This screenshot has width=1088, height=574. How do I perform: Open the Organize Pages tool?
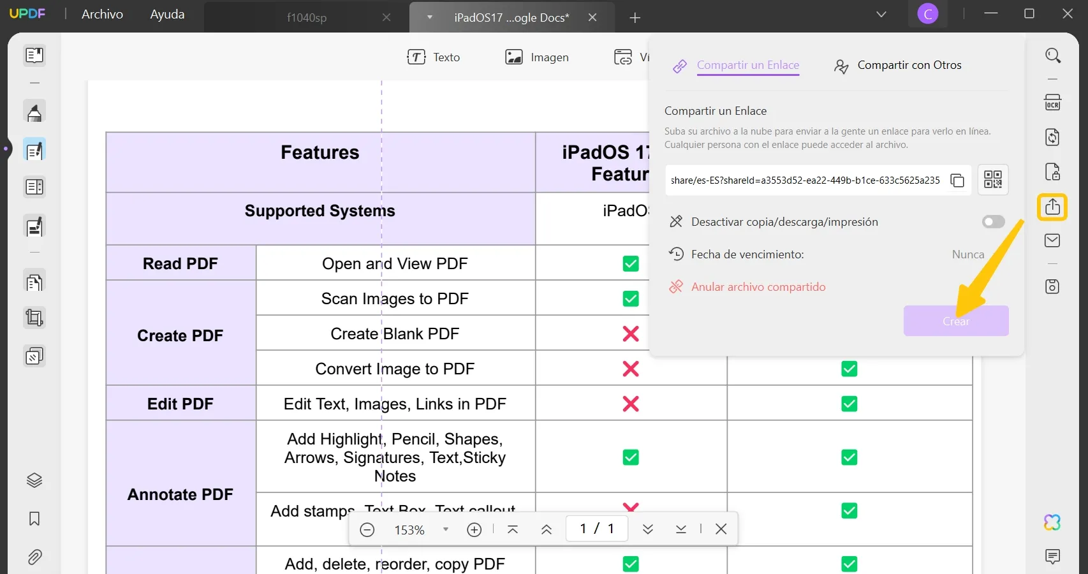pyautogui.click(x=34, y=282)
